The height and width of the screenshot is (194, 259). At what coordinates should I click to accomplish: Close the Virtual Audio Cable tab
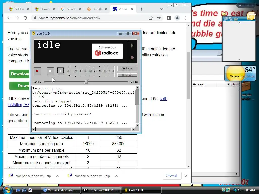[x=132, y=9]
